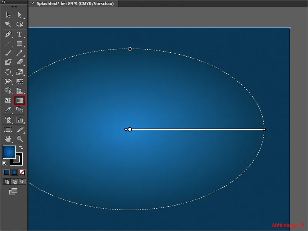Image resolution: width=308 pixels, height=231 pixels.
Task: Switch to the Splashtext* document tab
Action: (x=75, y=3)
